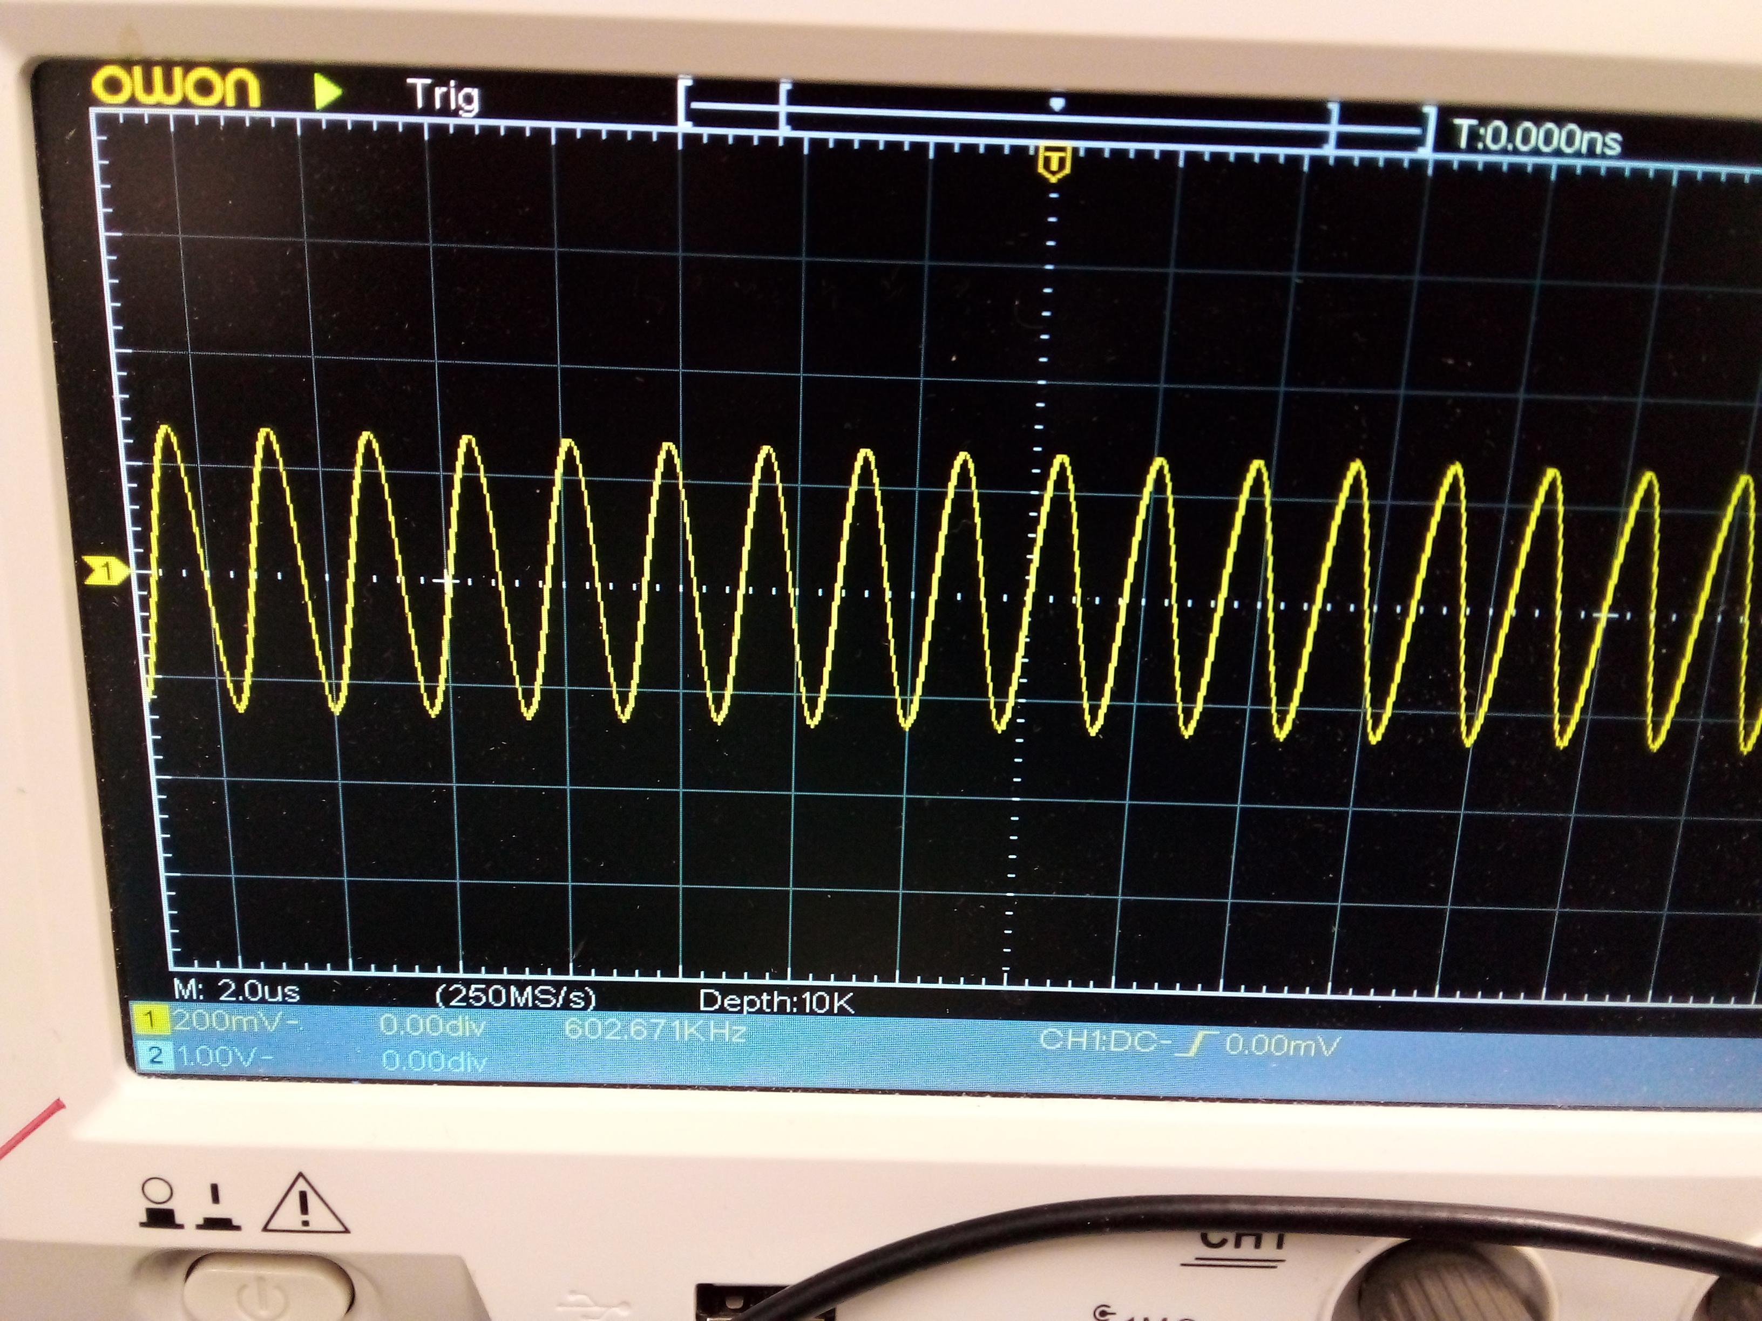Screen dimensions: 1762x1321
Task: Click the 200mV channel 1 scale
Action: tap(228, 1021)
